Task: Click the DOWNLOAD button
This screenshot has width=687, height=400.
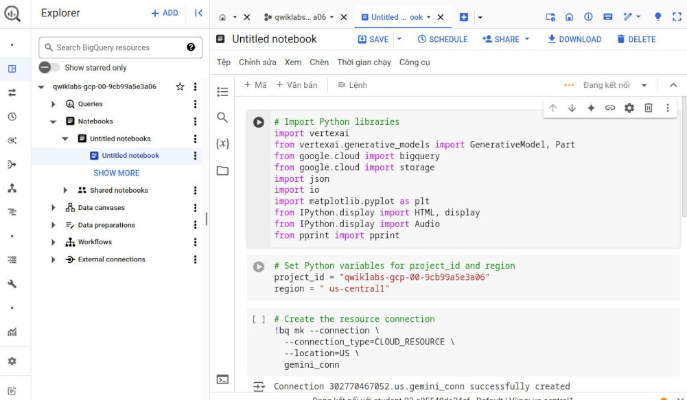Action: (574, 39)
